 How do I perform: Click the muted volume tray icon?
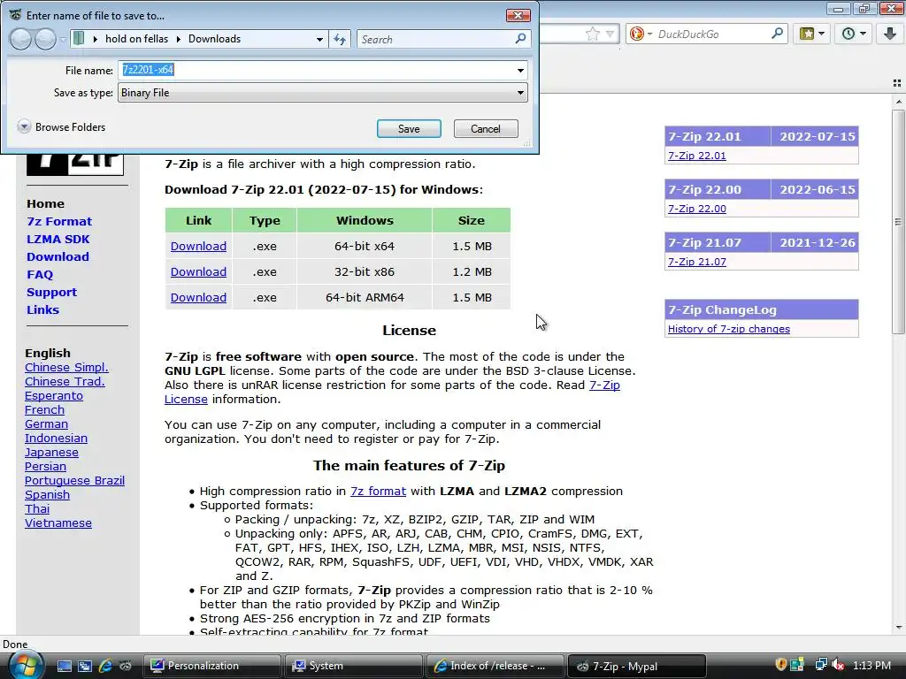tap(838, 665)
